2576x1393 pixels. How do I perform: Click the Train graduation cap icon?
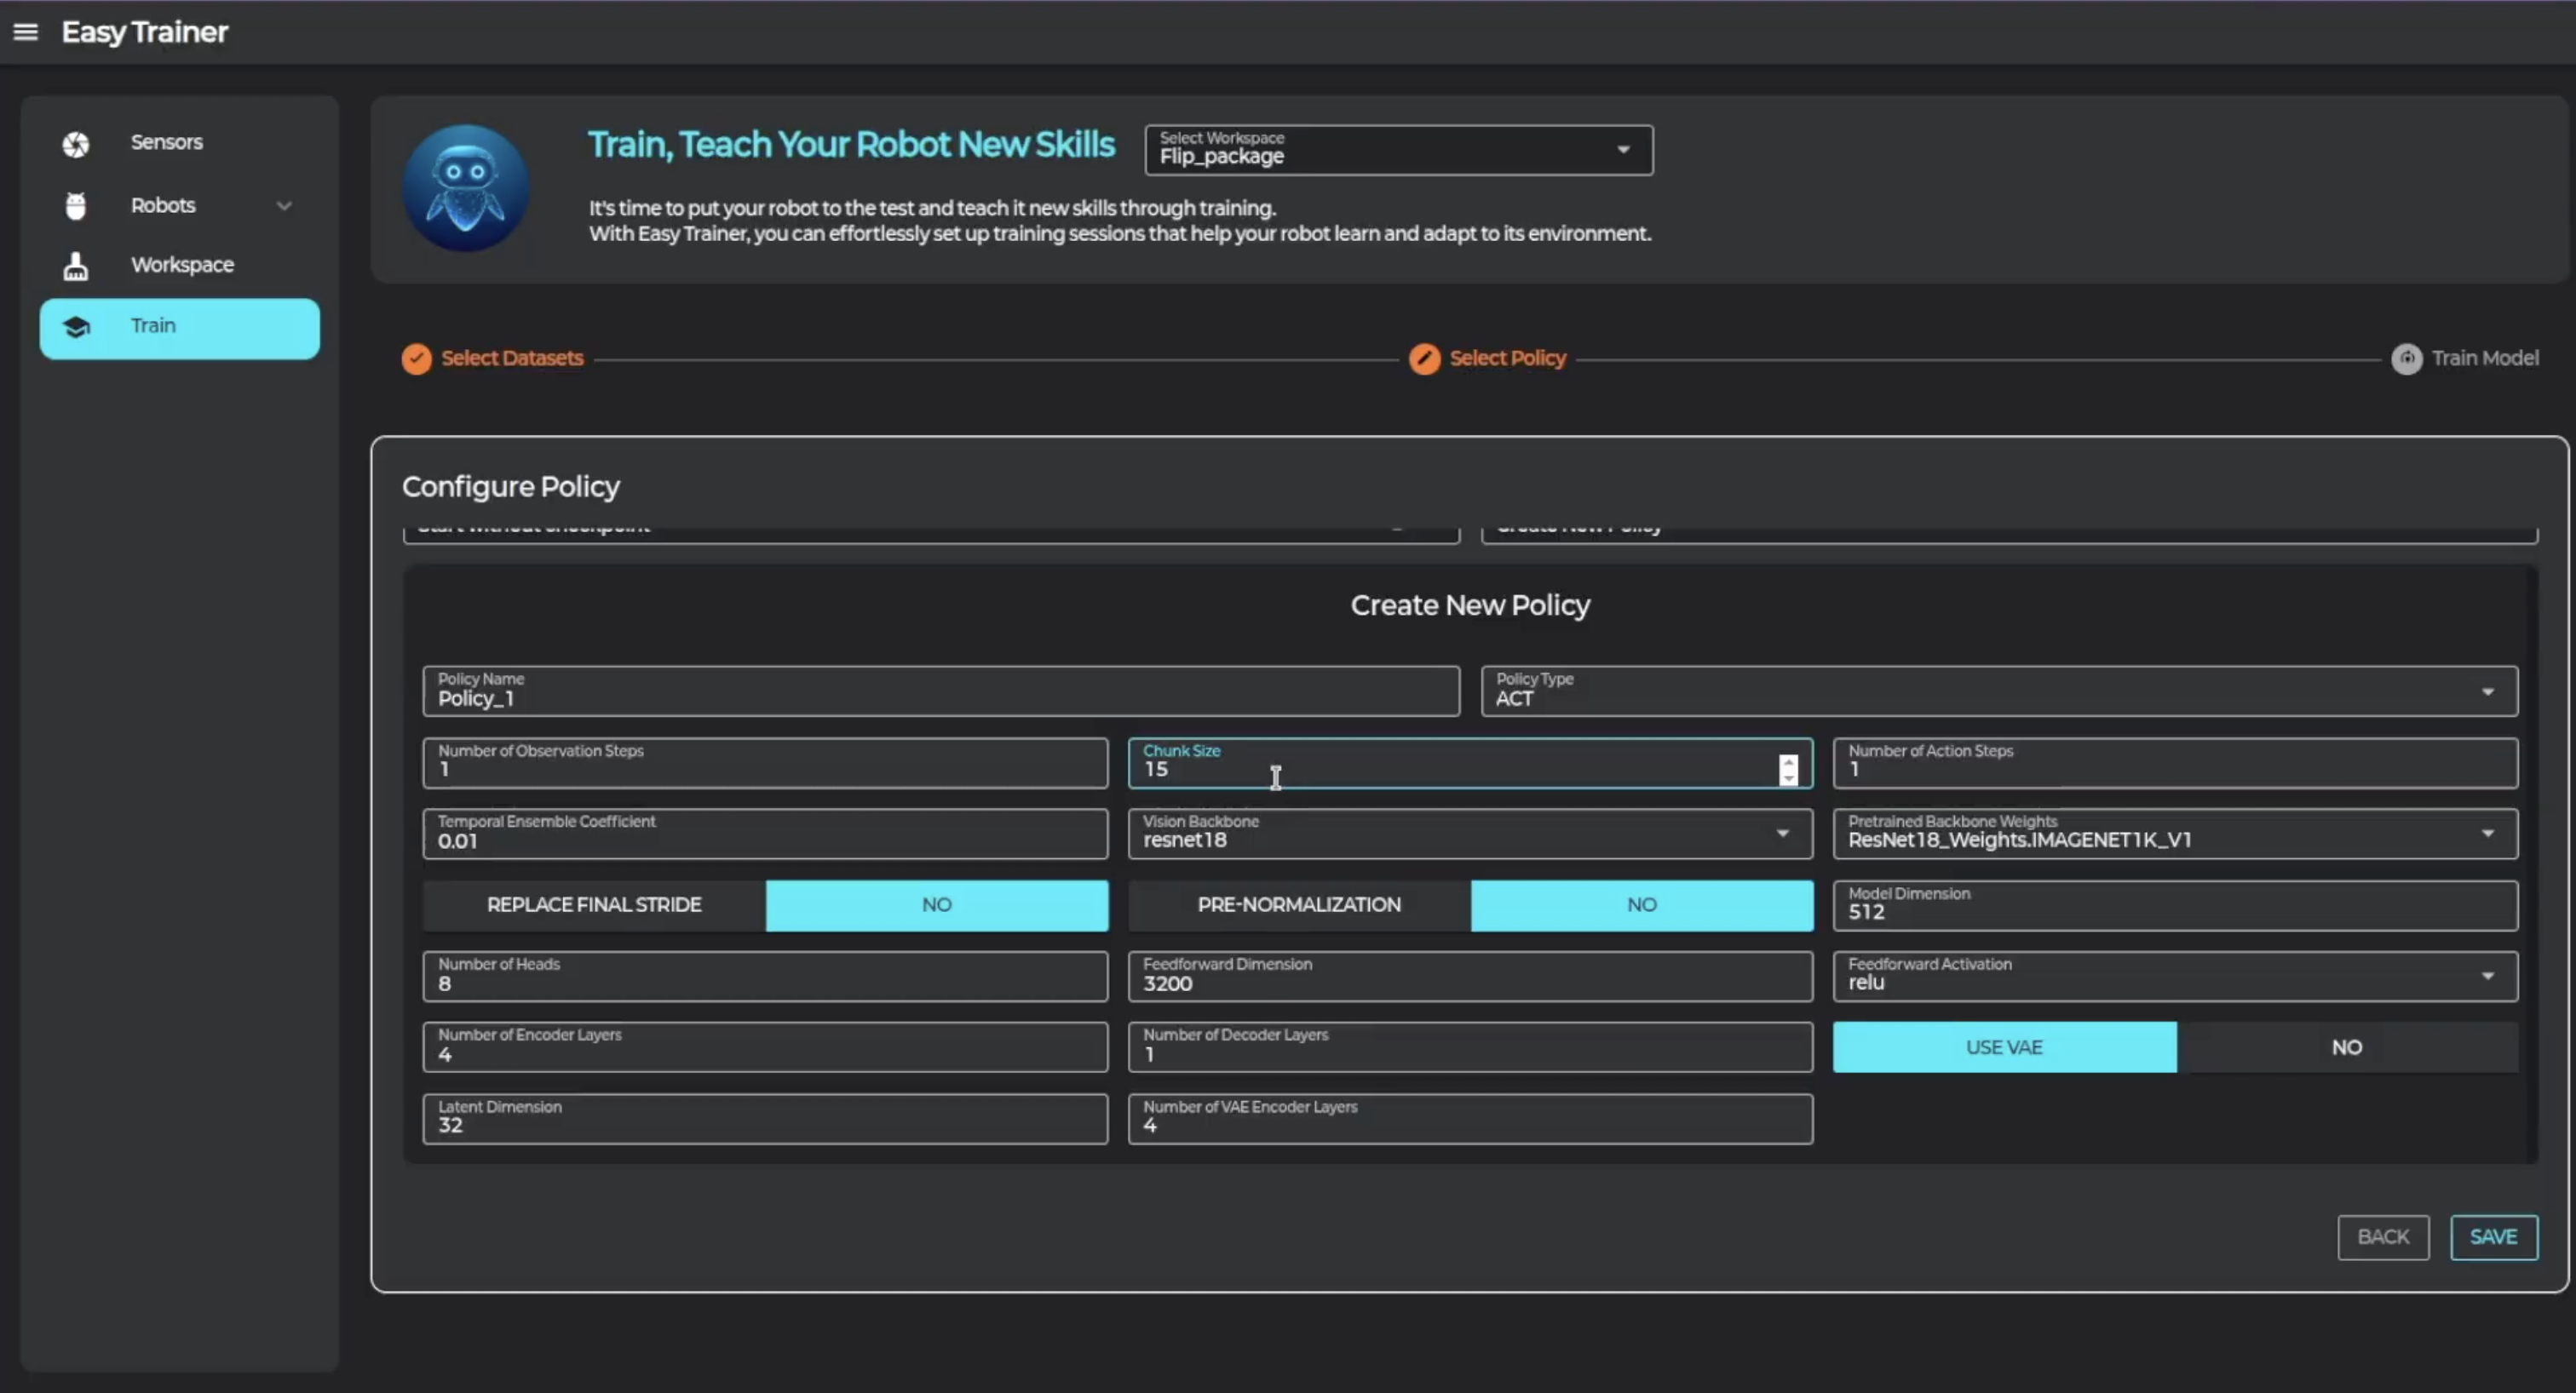click(76, 327)
